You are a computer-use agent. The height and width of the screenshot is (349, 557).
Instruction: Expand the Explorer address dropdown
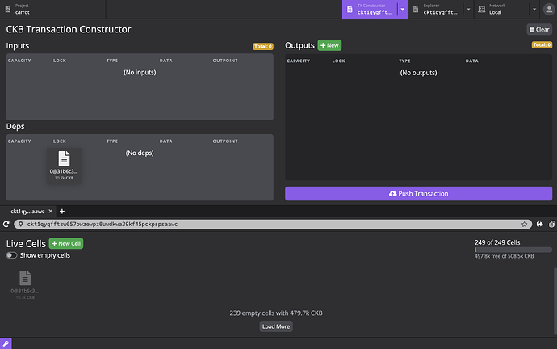[468, 9]
